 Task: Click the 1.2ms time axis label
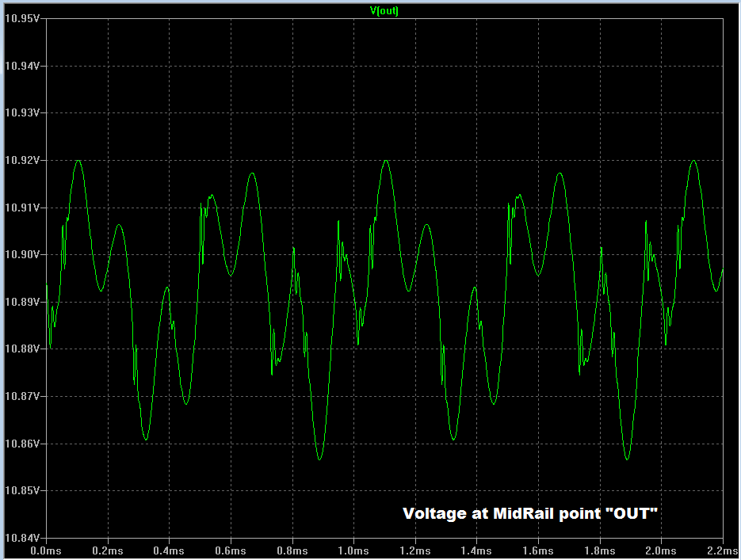click(x=415, y=550)
